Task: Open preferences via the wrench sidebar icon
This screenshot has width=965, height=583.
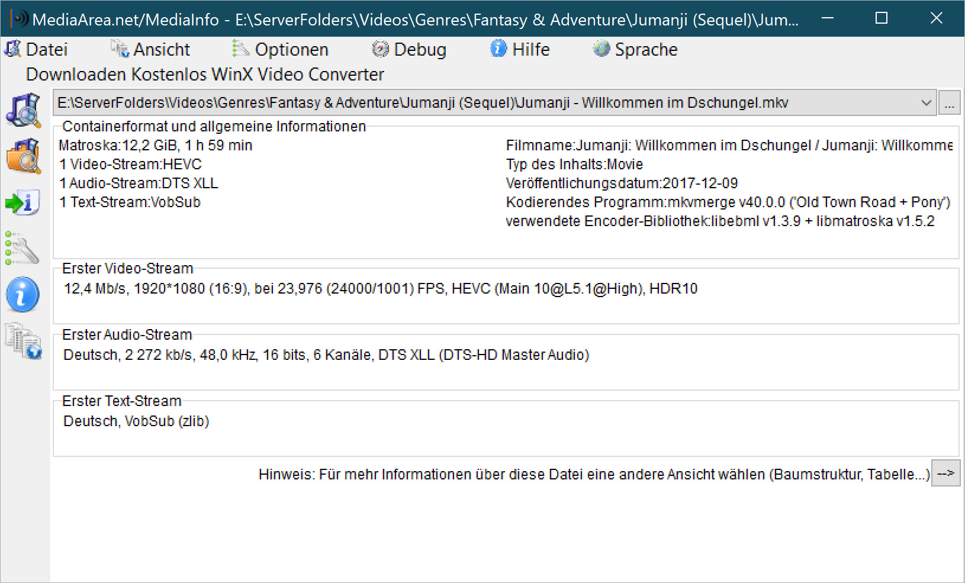Action: [x=23, y=249]
